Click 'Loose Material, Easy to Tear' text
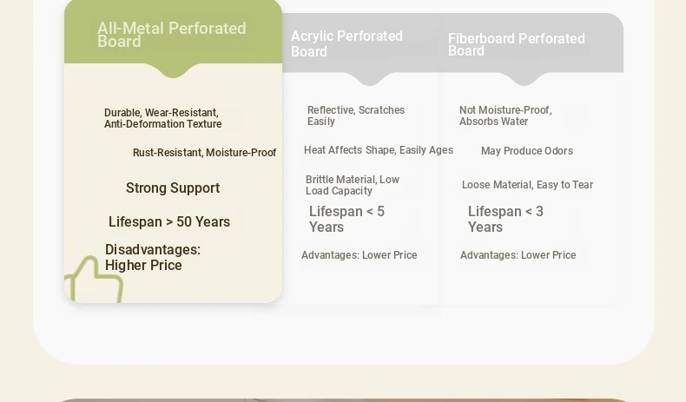 pos(527,185)
